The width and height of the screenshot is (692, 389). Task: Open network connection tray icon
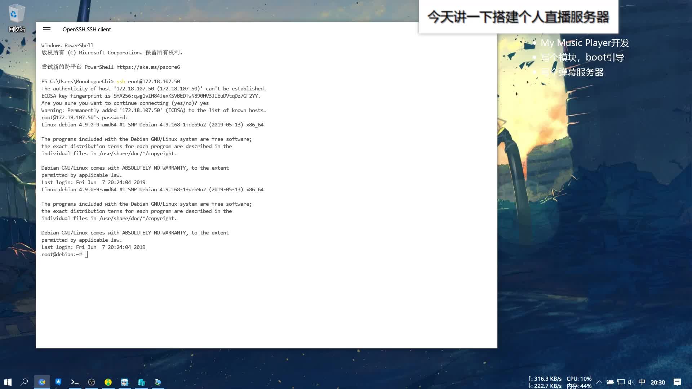[621, 382]
